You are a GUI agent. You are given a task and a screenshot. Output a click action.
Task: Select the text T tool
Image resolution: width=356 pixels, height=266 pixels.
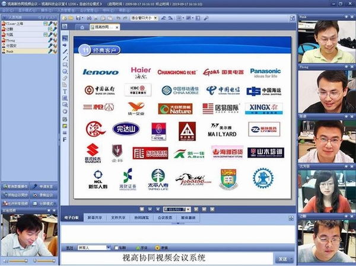65,91
